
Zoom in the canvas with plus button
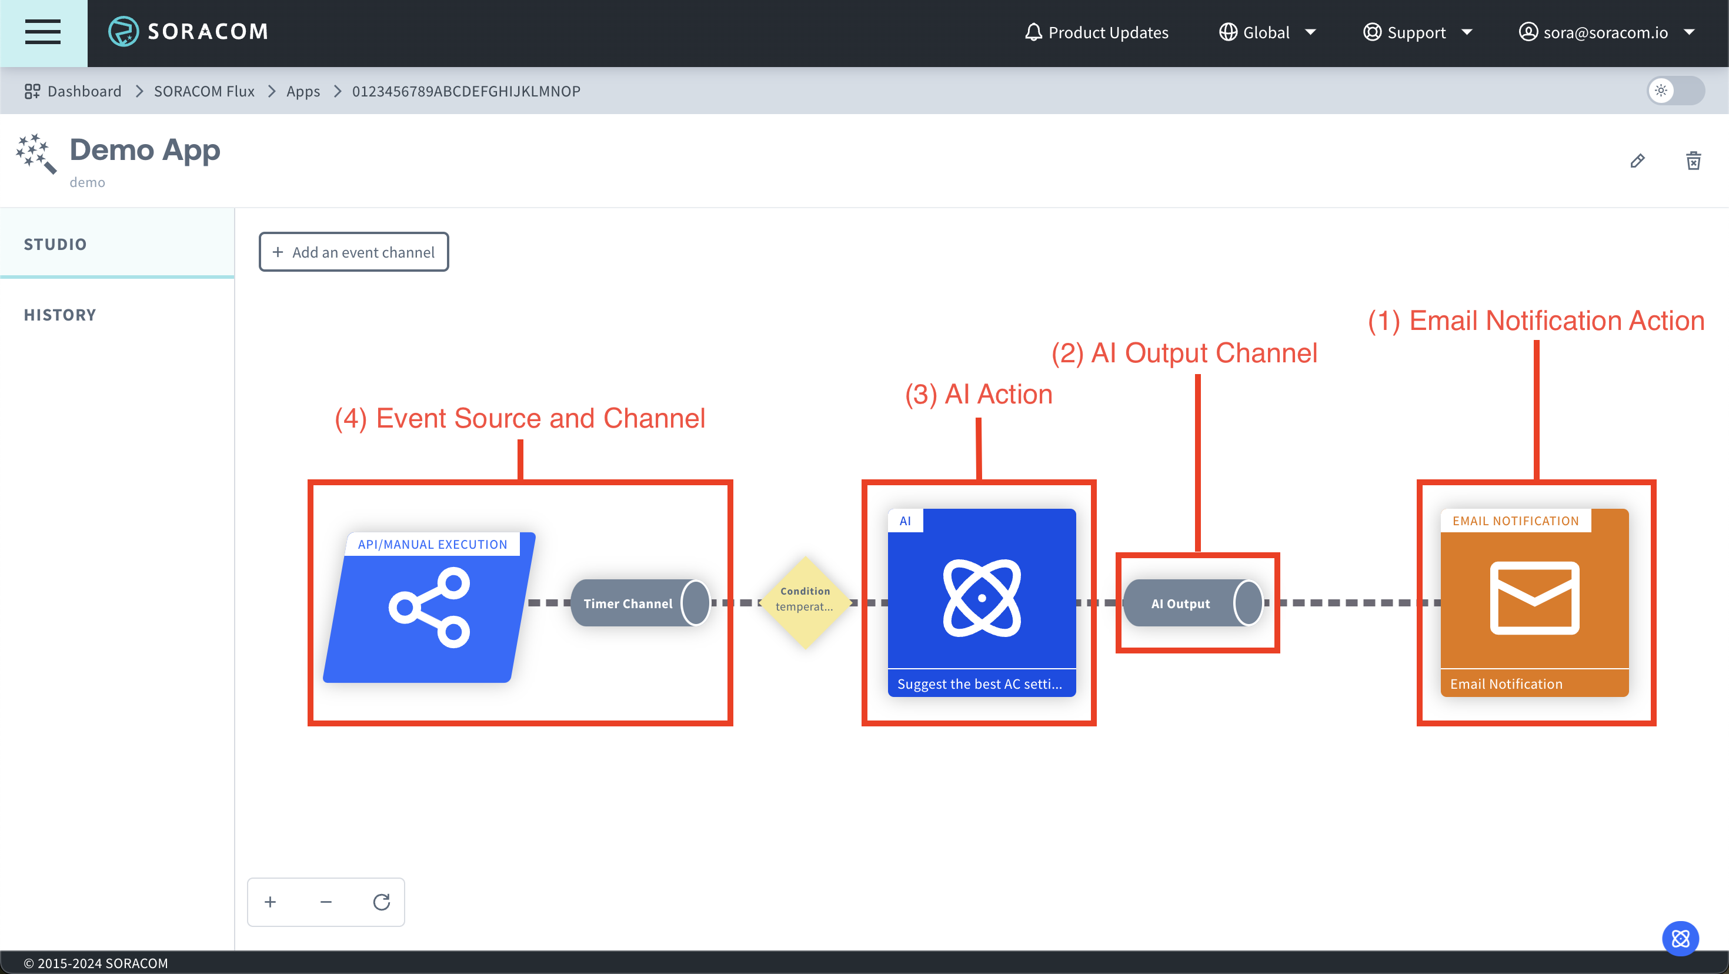[x=271, y=902]
